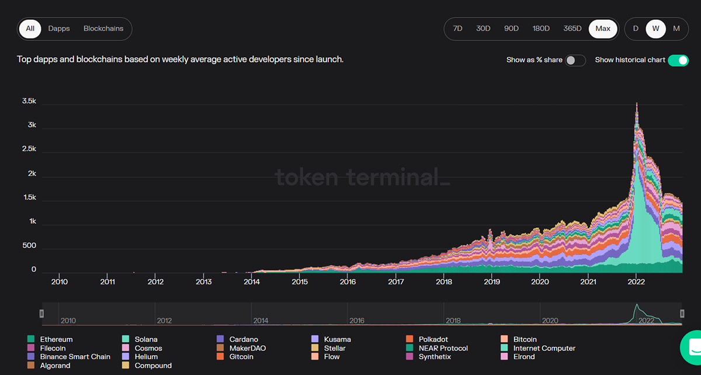Toggle the Ethereum series color swatch
The width and height of the screenshot is (701, 375).
(x=31, y=339)
